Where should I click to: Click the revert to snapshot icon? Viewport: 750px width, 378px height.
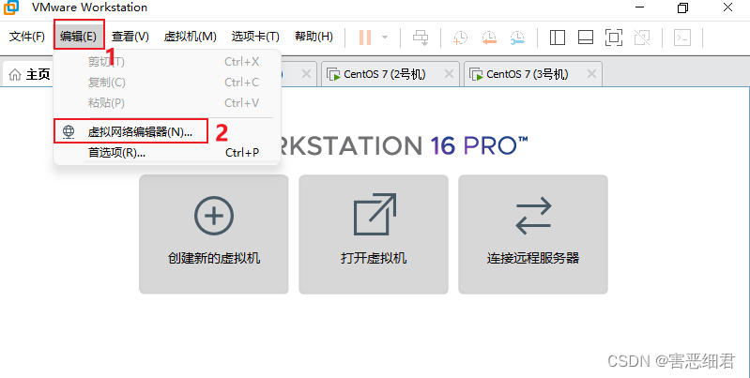pyautogui.click(x=489, y=38)
